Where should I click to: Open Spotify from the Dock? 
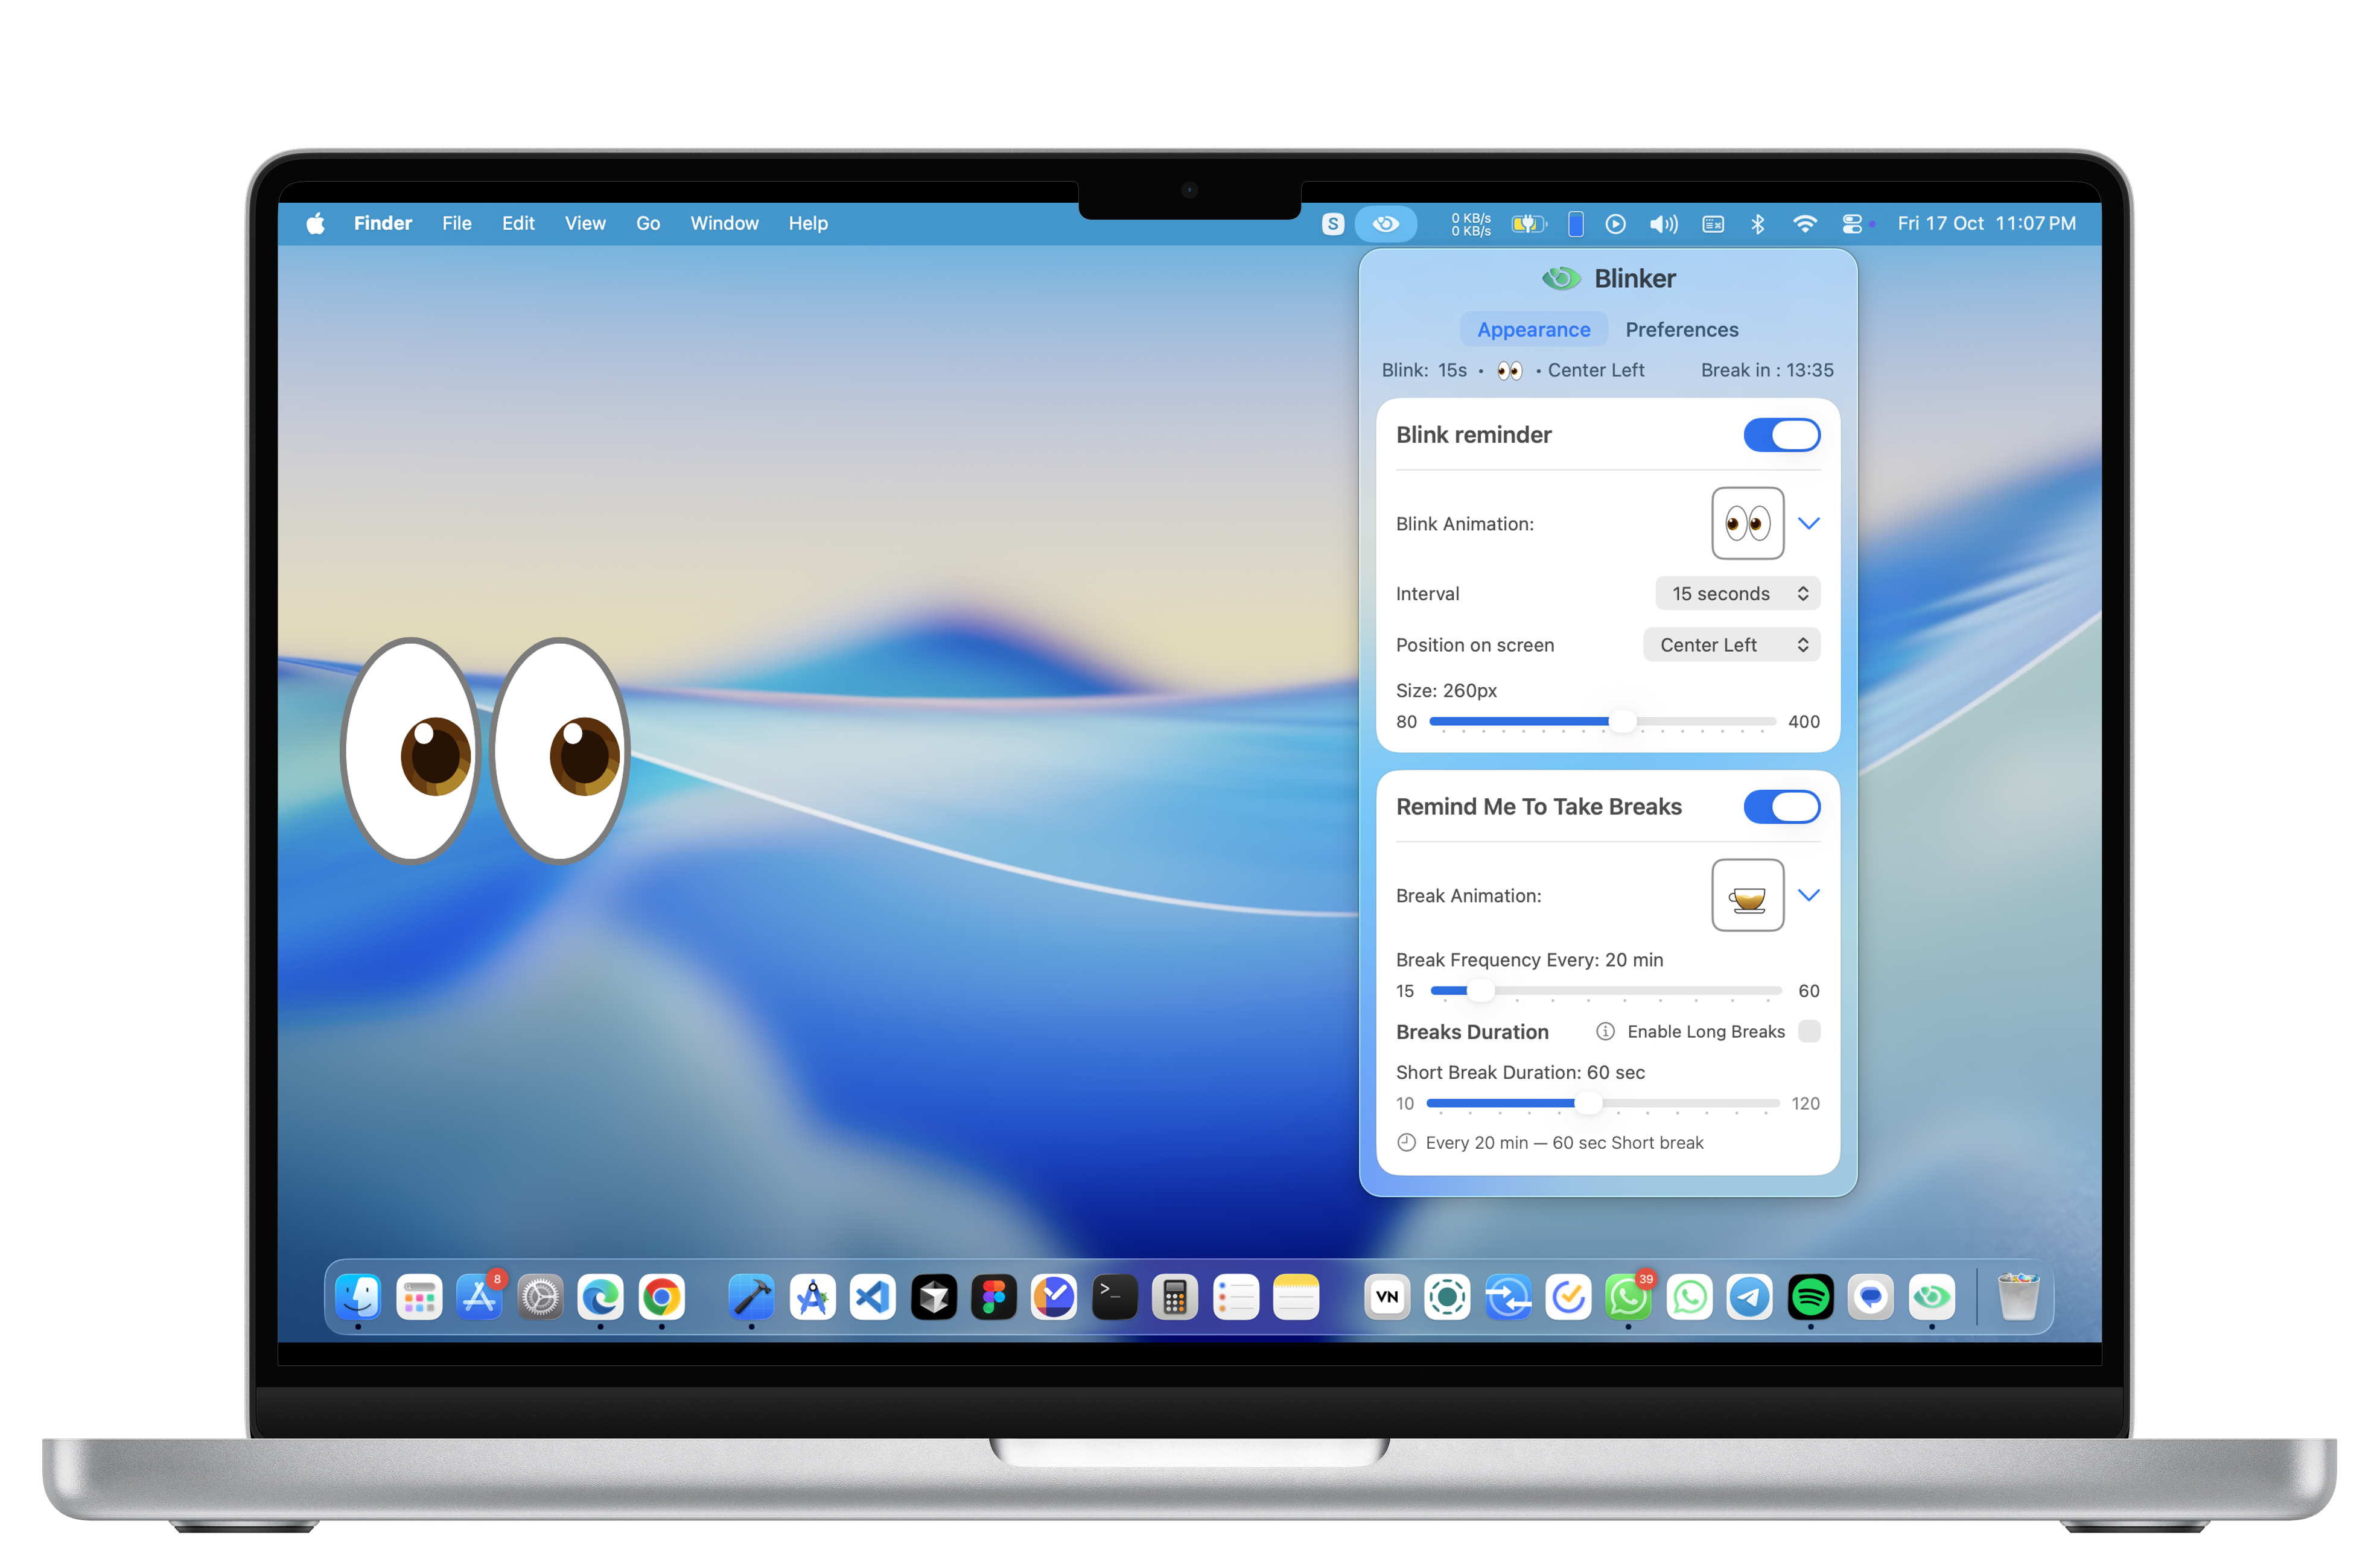point(1811,1297)
